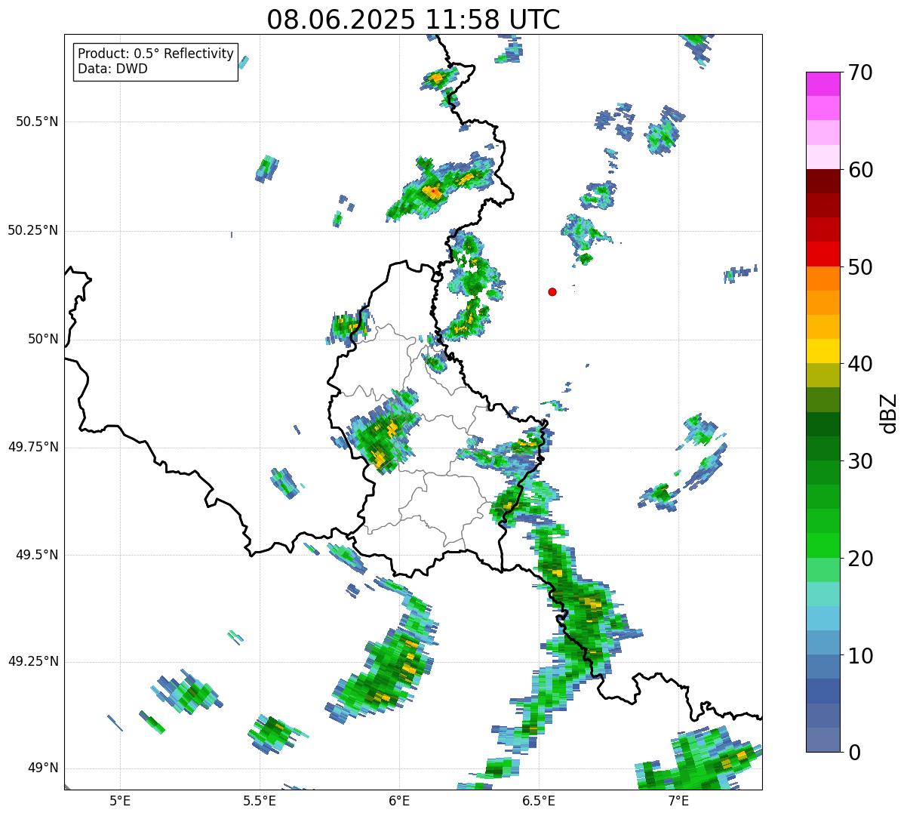The image size is (907, 816).
Task: Click the 49.5°N latitude label
Action: 37,555
